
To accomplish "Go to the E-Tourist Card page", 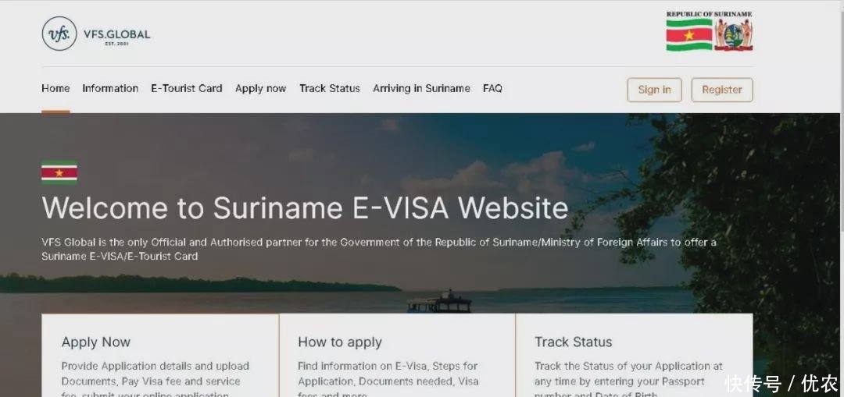I will [x=186, y=89].
